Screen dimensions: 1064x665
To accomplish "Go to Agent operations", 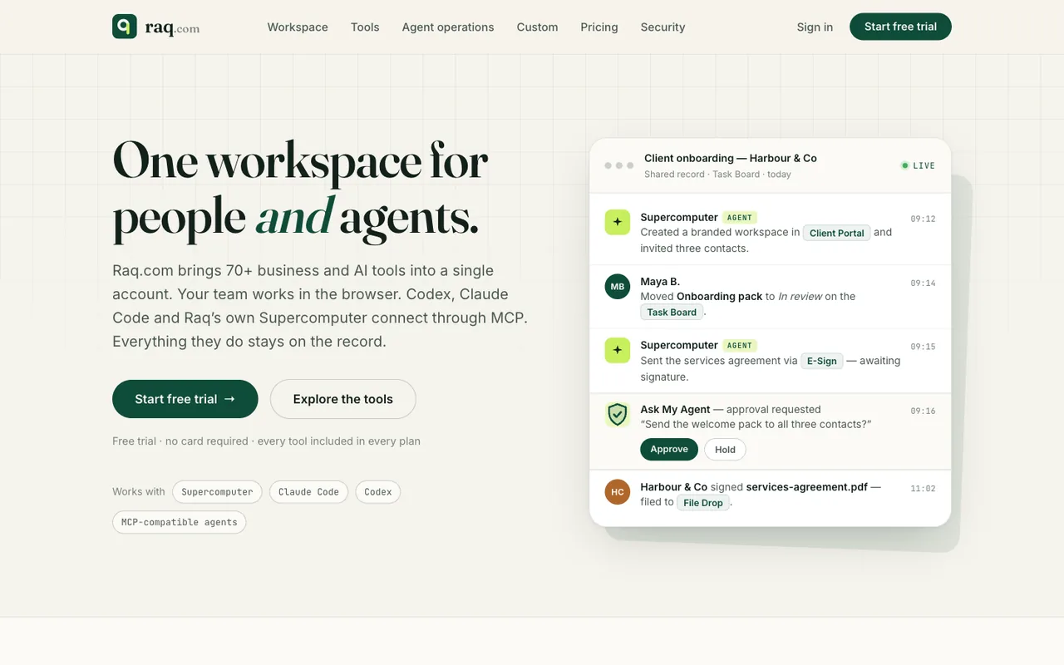I will pyautogui.click(x=448, y=27).
